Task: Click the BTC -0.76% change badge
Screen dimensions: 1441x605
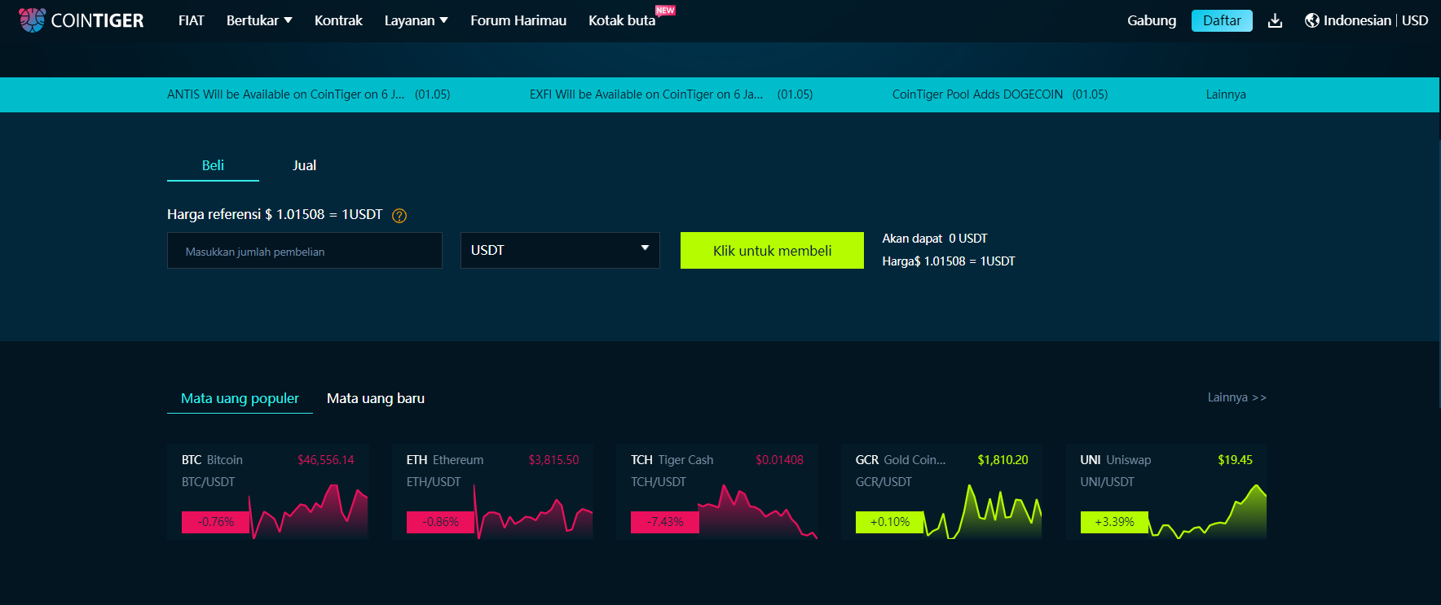Action: (x=216, y=522)
